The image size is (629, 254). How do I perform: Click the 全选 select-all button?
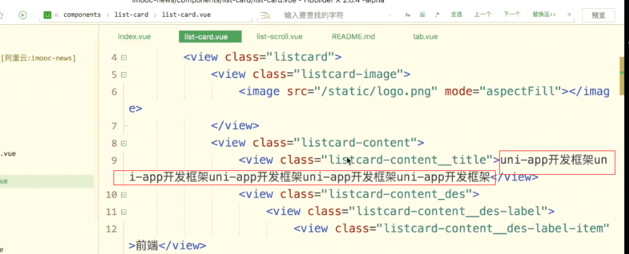(x=456, y=14)
